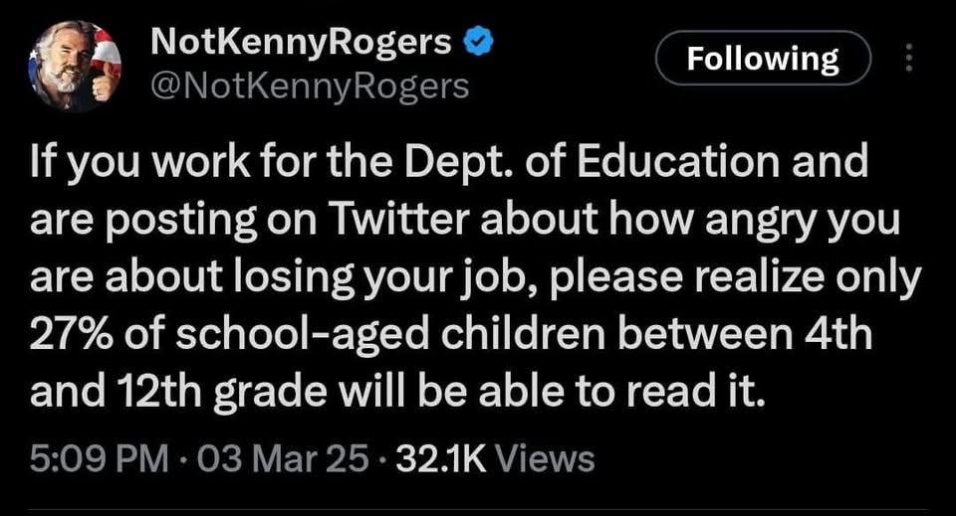956x516 pixels.
Task: Click "school-aged children" in the tweet
Action: 367,335
